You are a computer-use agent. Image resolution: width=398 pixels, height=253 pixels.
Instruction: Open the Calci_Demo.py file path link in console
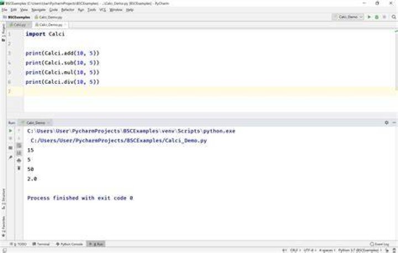118,141
